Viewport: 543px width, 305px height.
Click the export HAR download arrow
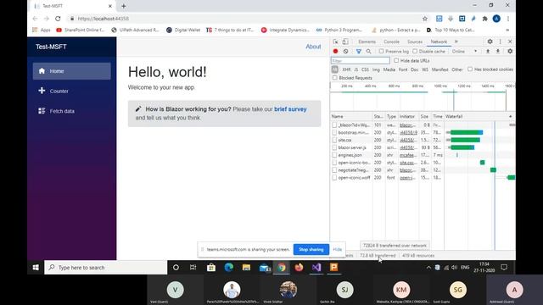pos(498,51)
